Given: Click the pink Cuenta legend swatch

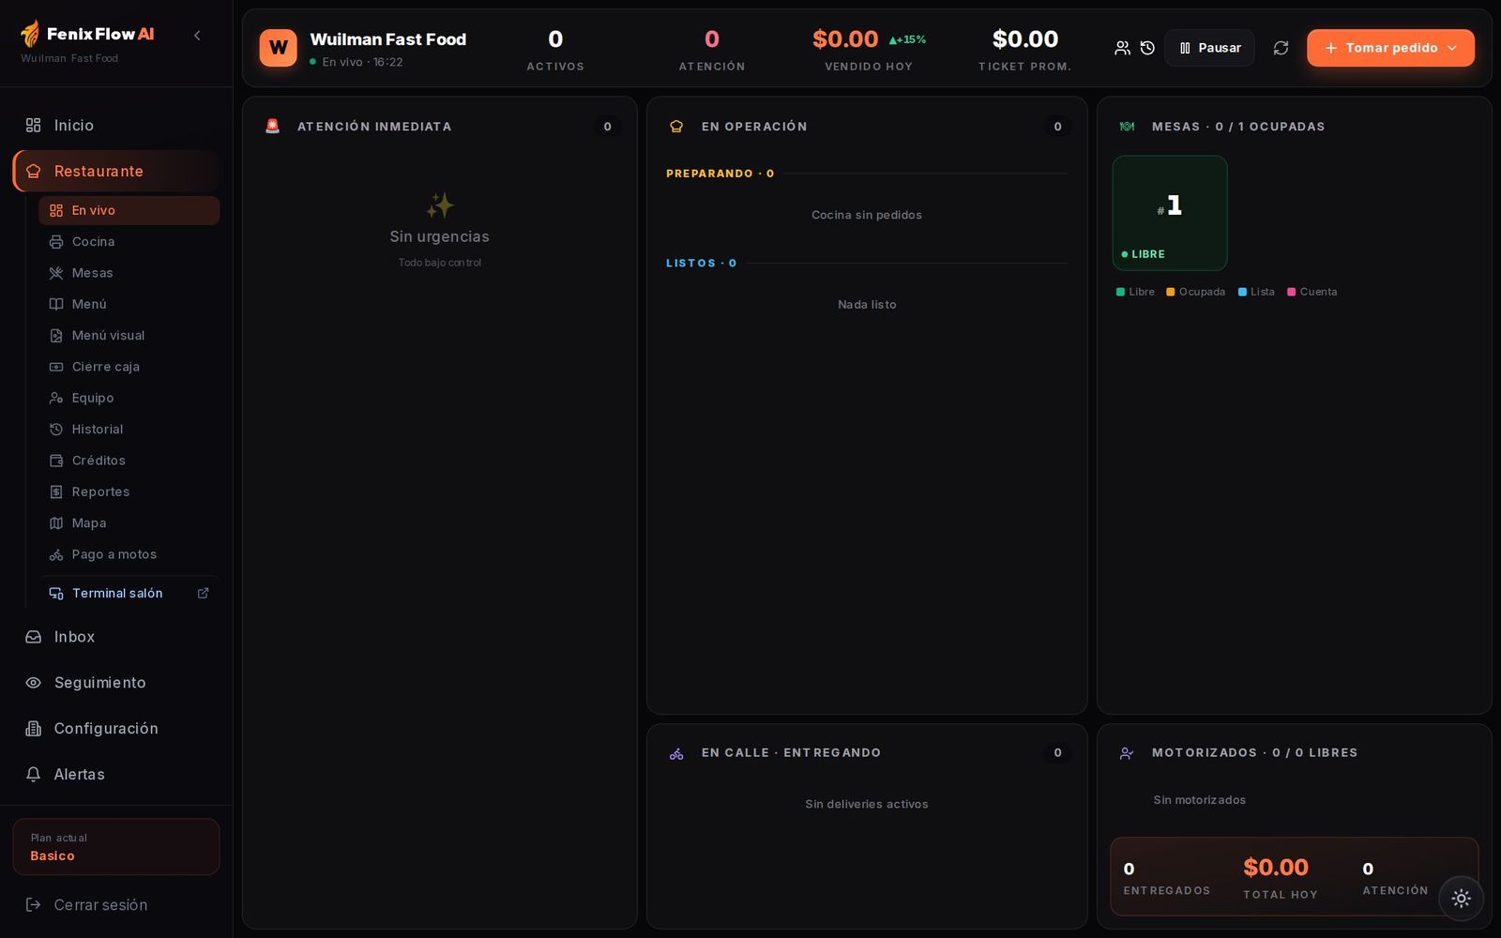Looking at the screenshot, I should 1292,292.
